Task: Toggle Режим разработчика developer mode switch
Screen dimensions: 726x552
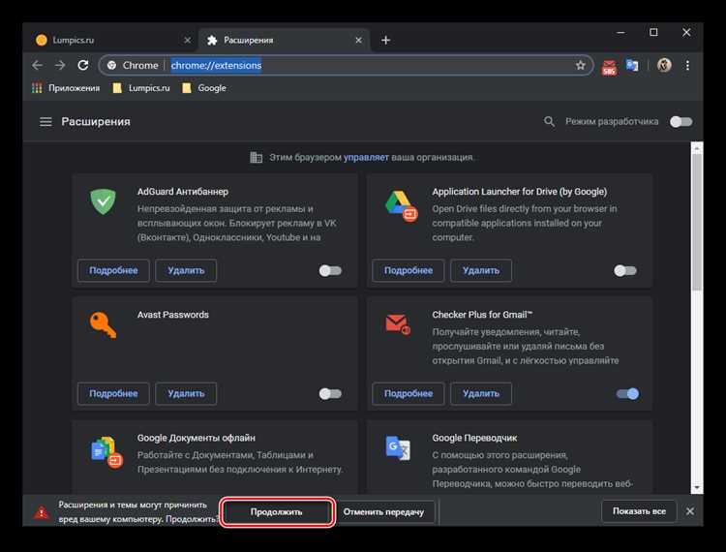Action: [x=681, y=122]
